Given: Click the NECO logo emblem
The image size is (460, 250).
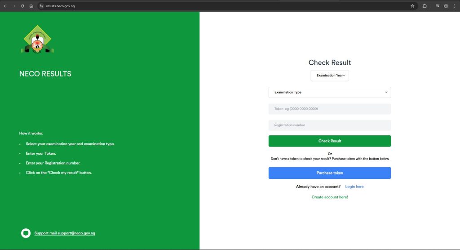Looking at the screenshot, I should 37,39.
